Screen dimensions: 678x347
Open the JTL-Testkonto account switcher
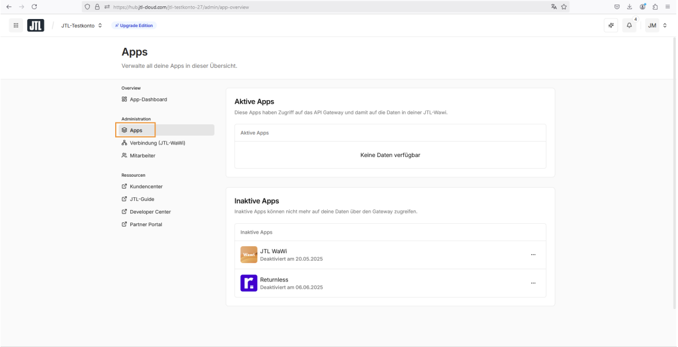click(82, 25)
